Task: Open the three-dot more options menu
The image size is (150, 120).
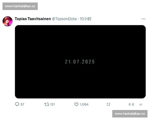Action: [x=143, y=19]
